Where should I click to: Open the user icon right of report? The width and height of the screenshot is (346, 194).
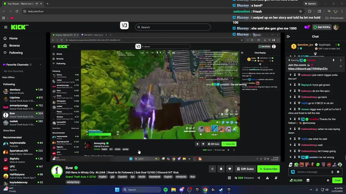click(x=276, y=178)
